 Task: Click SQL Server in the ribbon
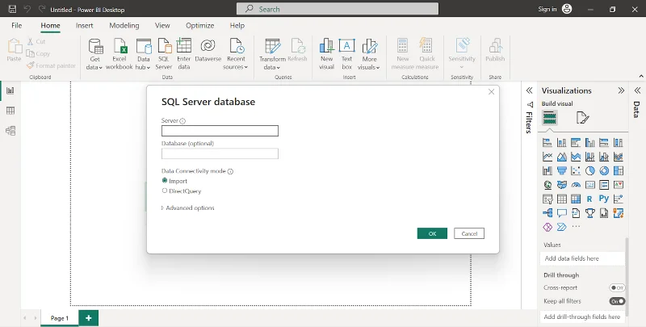click(164, 54)
